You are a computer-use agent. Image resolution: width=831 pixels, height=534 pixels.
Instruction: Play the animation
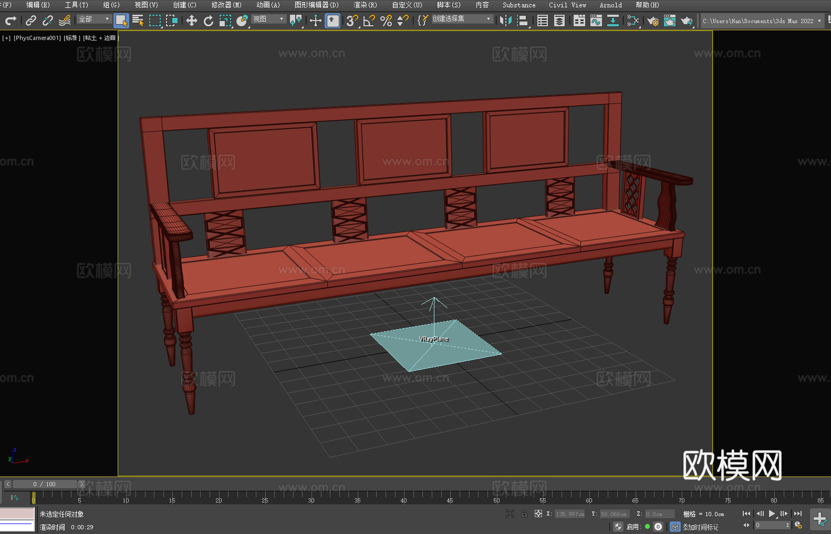tap(772, 514)
